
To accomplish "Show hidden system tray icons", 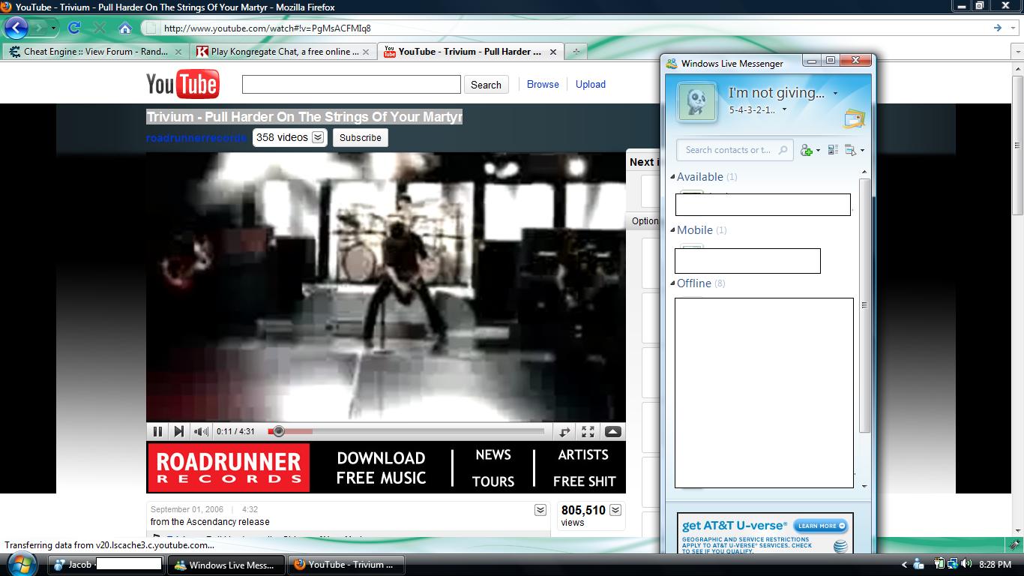I will click(x=905, y=565).
